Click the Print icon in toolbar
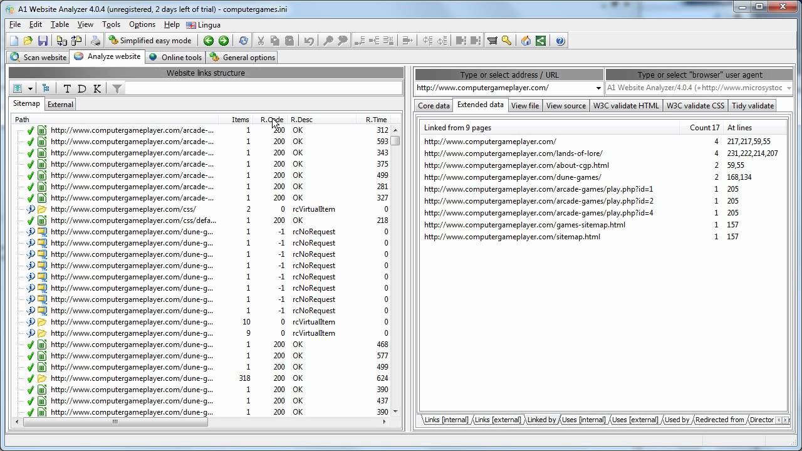 click(x=95, y=41)
